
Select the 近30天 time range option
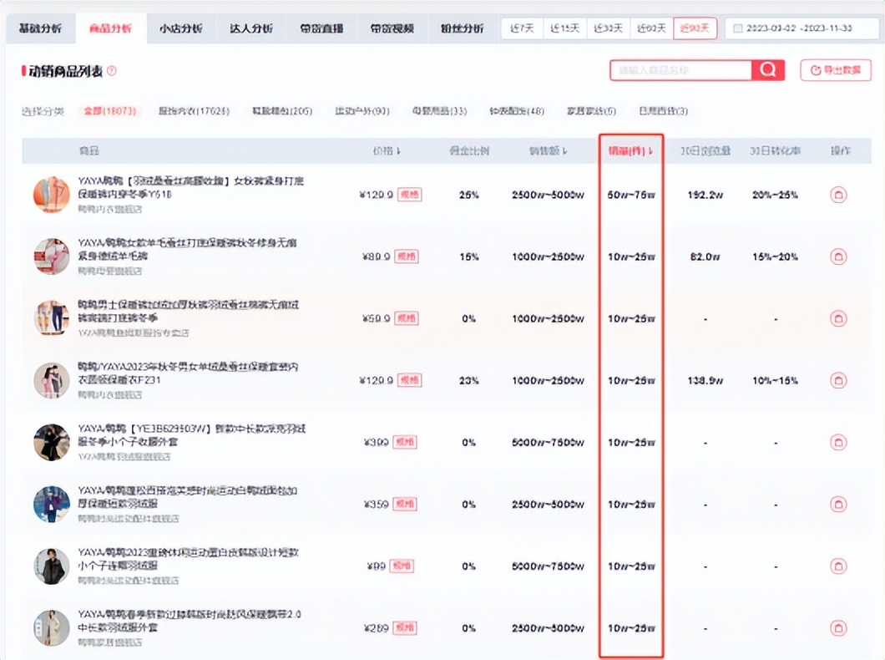tap(608, 28)
